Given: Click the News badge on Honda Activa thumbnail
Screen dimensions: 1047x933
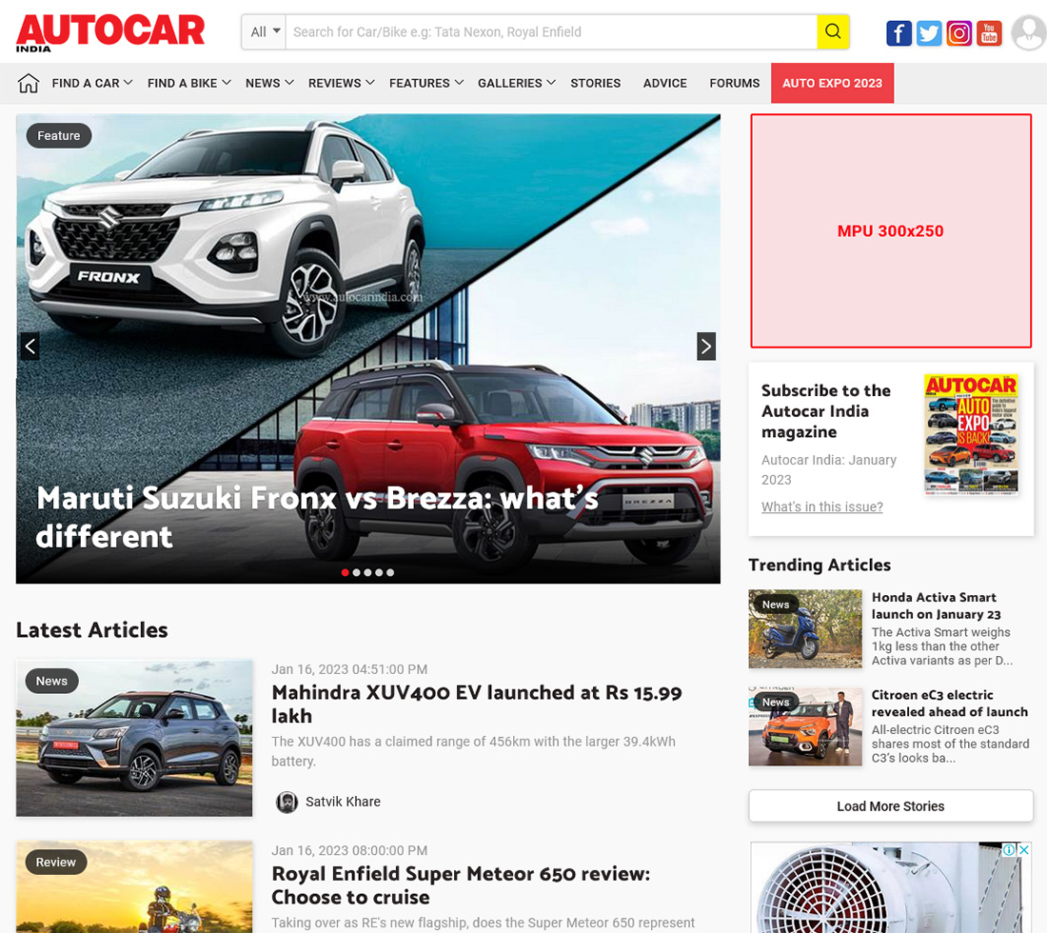Looking at the screenshot, I should 775,605.
